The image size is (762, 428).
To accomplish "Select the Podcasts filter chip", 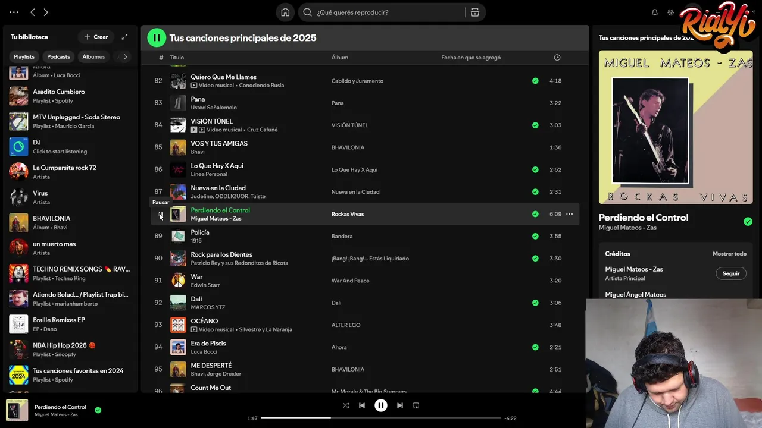I will [58, 56].
